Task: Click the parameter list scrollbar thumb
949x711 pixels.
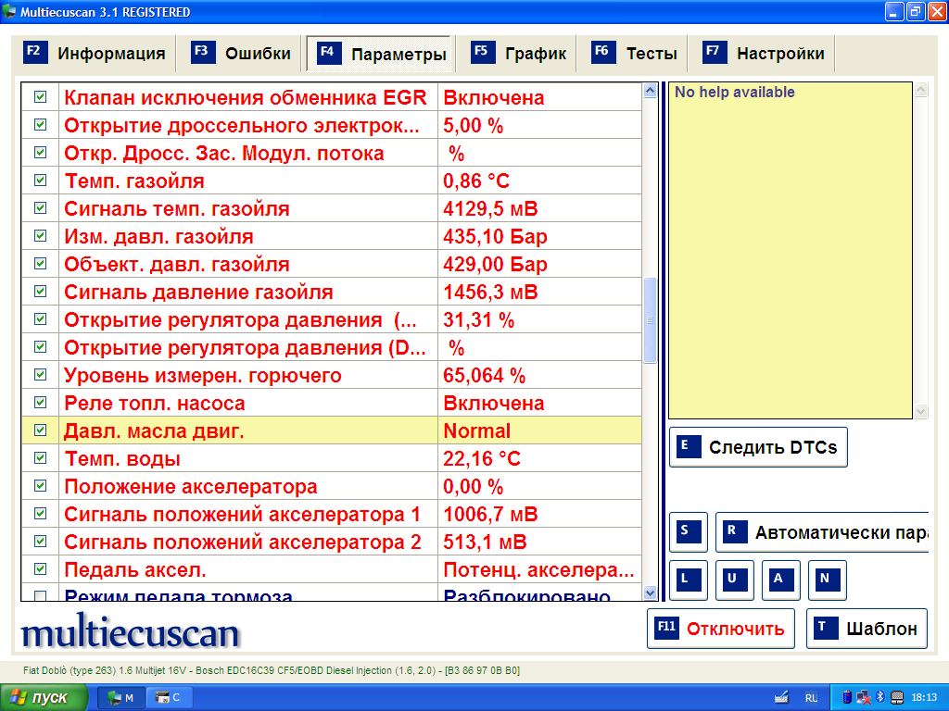Action: [650, 320]
